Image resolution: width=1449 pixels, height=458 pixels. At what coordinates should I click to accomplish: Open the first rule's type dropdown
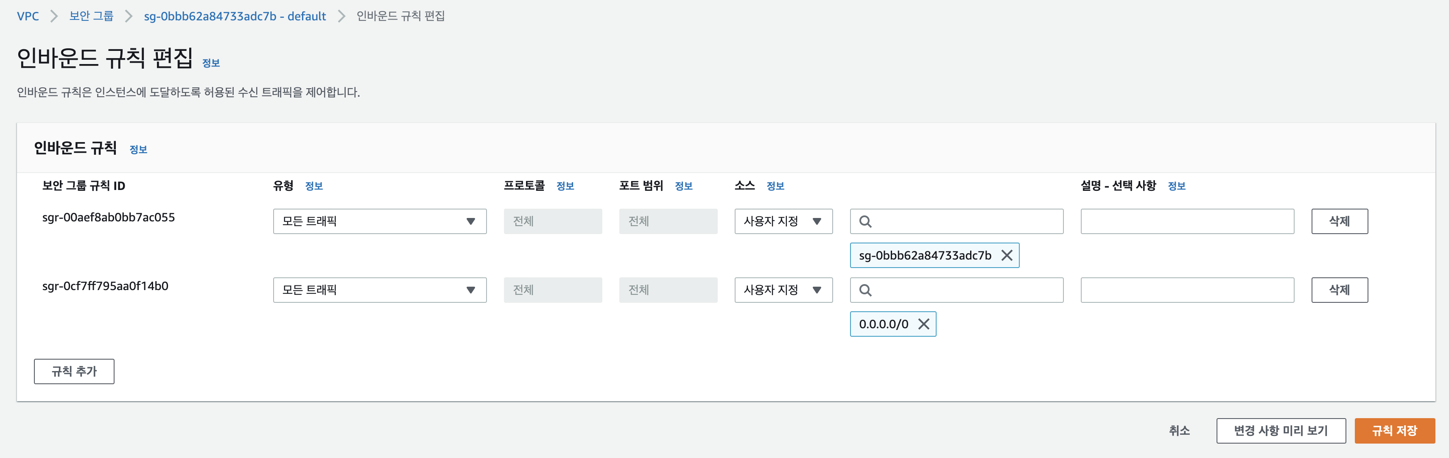[x=380, y=222]
